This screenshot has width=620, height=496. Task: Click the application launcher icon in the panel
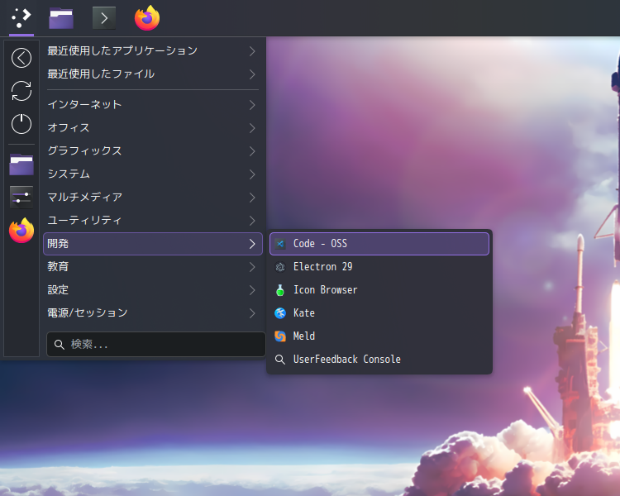point(21,18)
